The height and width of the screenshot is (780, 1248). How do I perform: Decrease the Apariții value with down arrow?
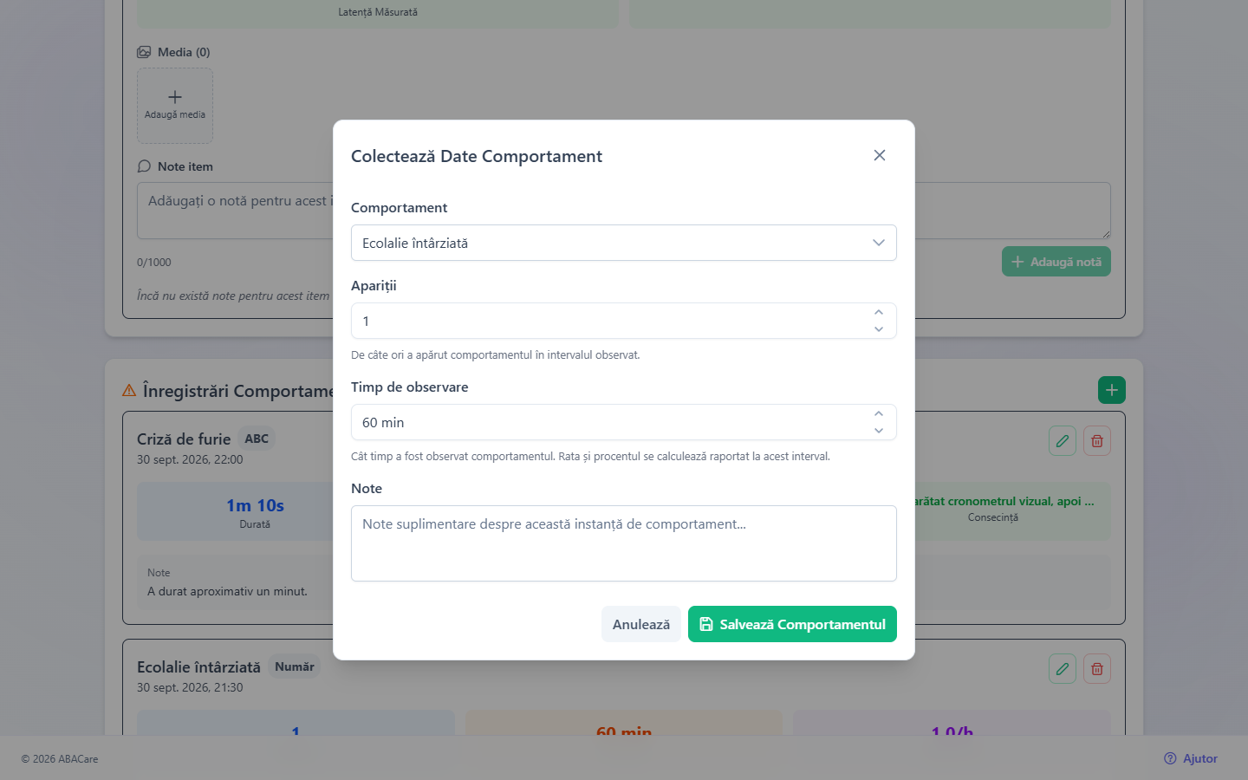(879, 329)
